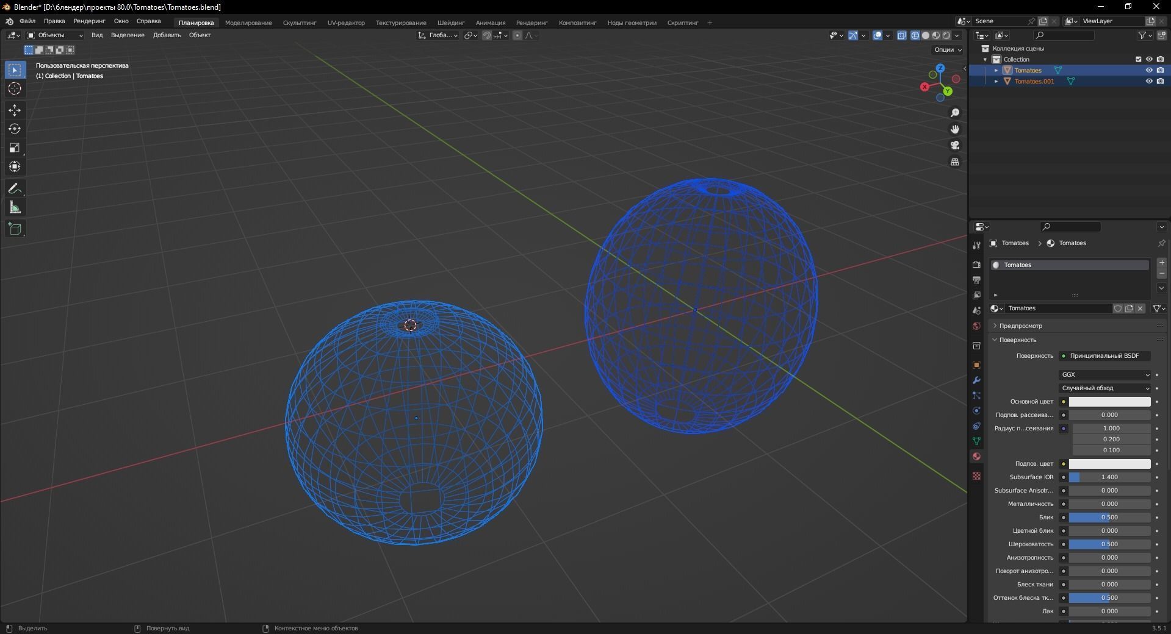Viewport: 1171px width, 634px height.
Task: Open the Выделение viewport menu
Action: (x=128, y=35)
